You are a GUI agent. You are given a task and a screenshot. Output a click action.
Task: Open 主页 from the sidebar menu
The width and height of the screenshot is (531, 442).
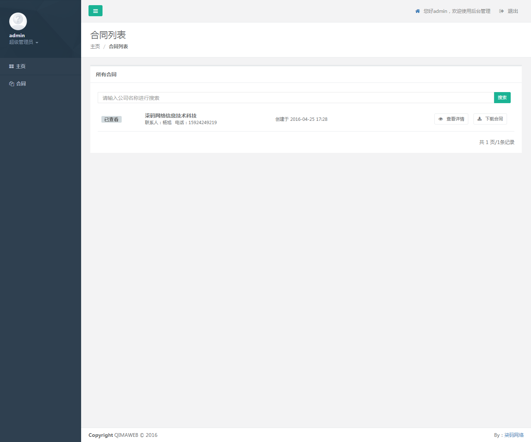21,66
